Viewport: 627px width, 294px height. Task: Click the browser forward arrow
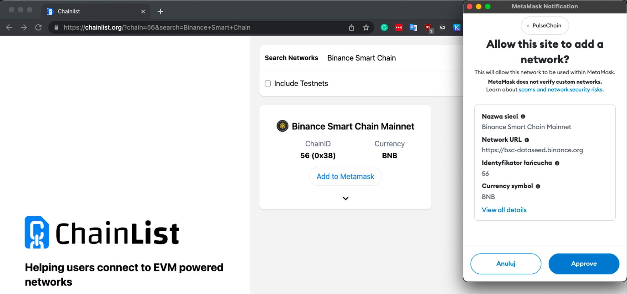coord(24,28)
